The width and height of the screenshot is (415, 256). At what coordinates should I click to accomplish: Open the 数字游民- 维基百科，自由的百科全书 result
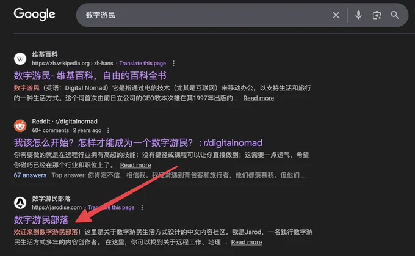90,76
